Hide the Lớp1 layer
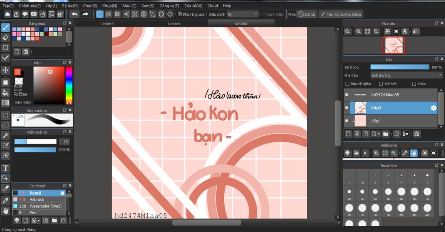445x232 pixels. point(346,121)
